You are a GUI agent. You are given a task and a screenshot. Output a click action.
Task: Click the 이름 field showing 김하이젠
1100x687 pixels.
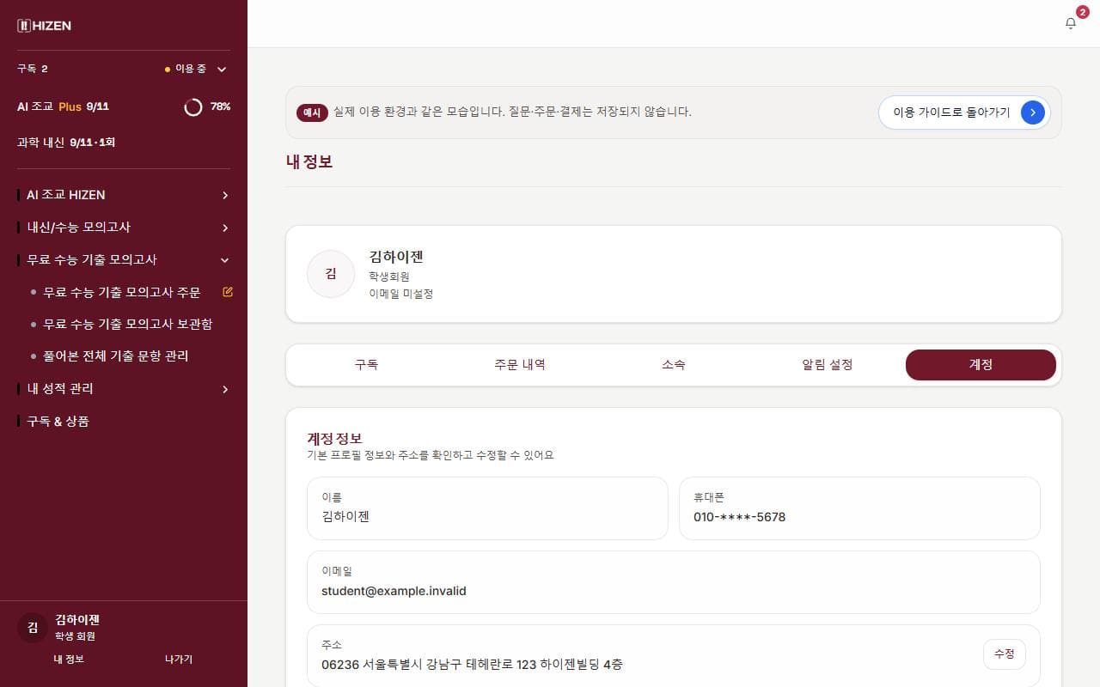coord(487,508)
